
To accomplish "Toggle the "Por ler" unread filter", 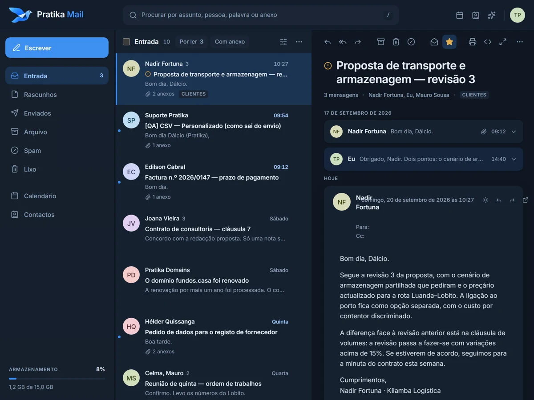I will [191, 42].
